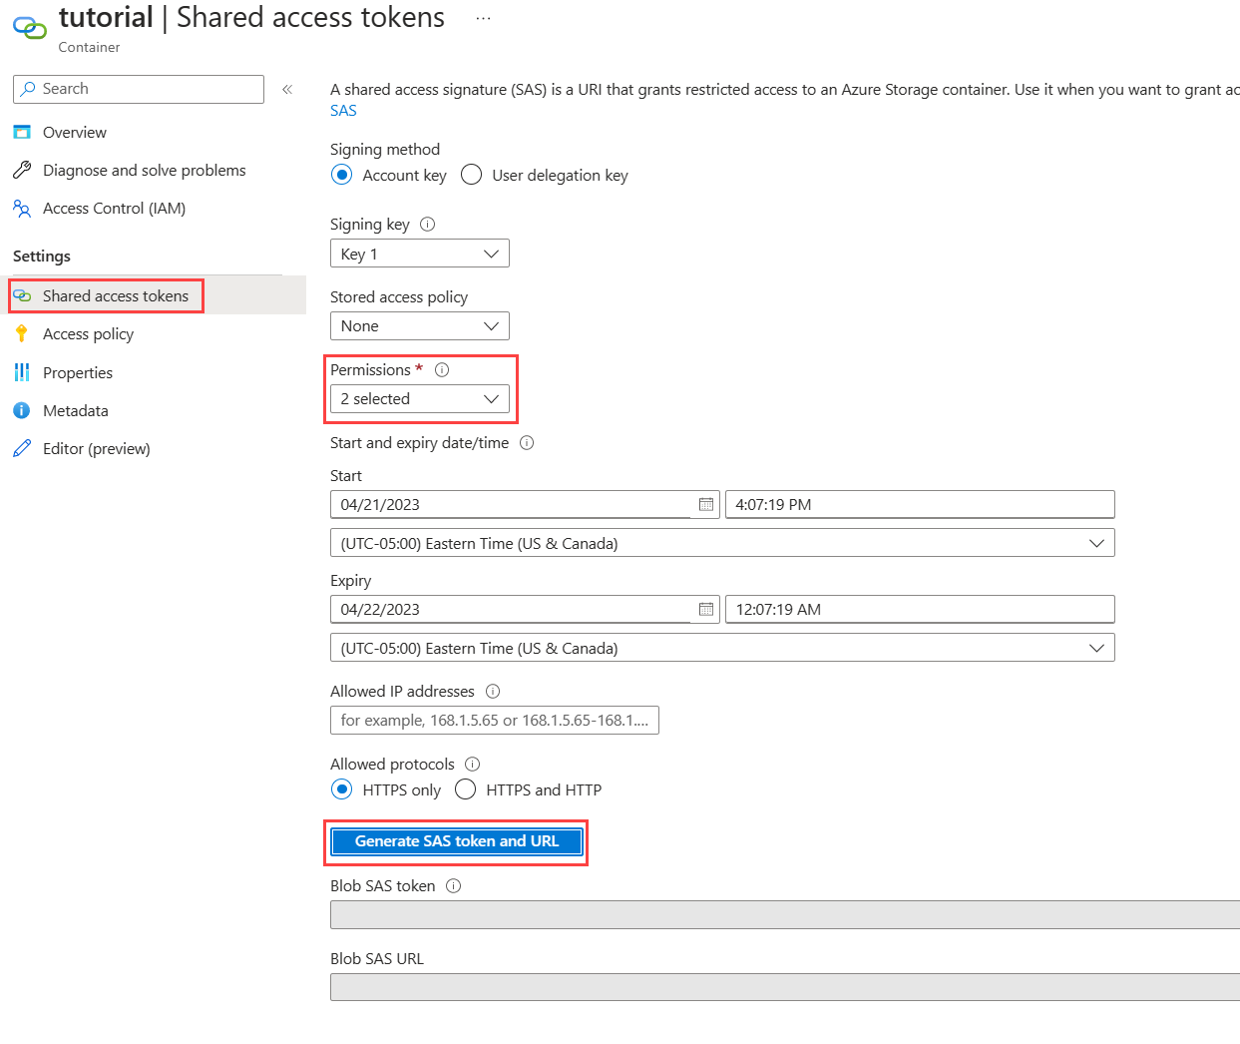
Task: Expand the Permissions selection dropdown
Action: point(419,398)
